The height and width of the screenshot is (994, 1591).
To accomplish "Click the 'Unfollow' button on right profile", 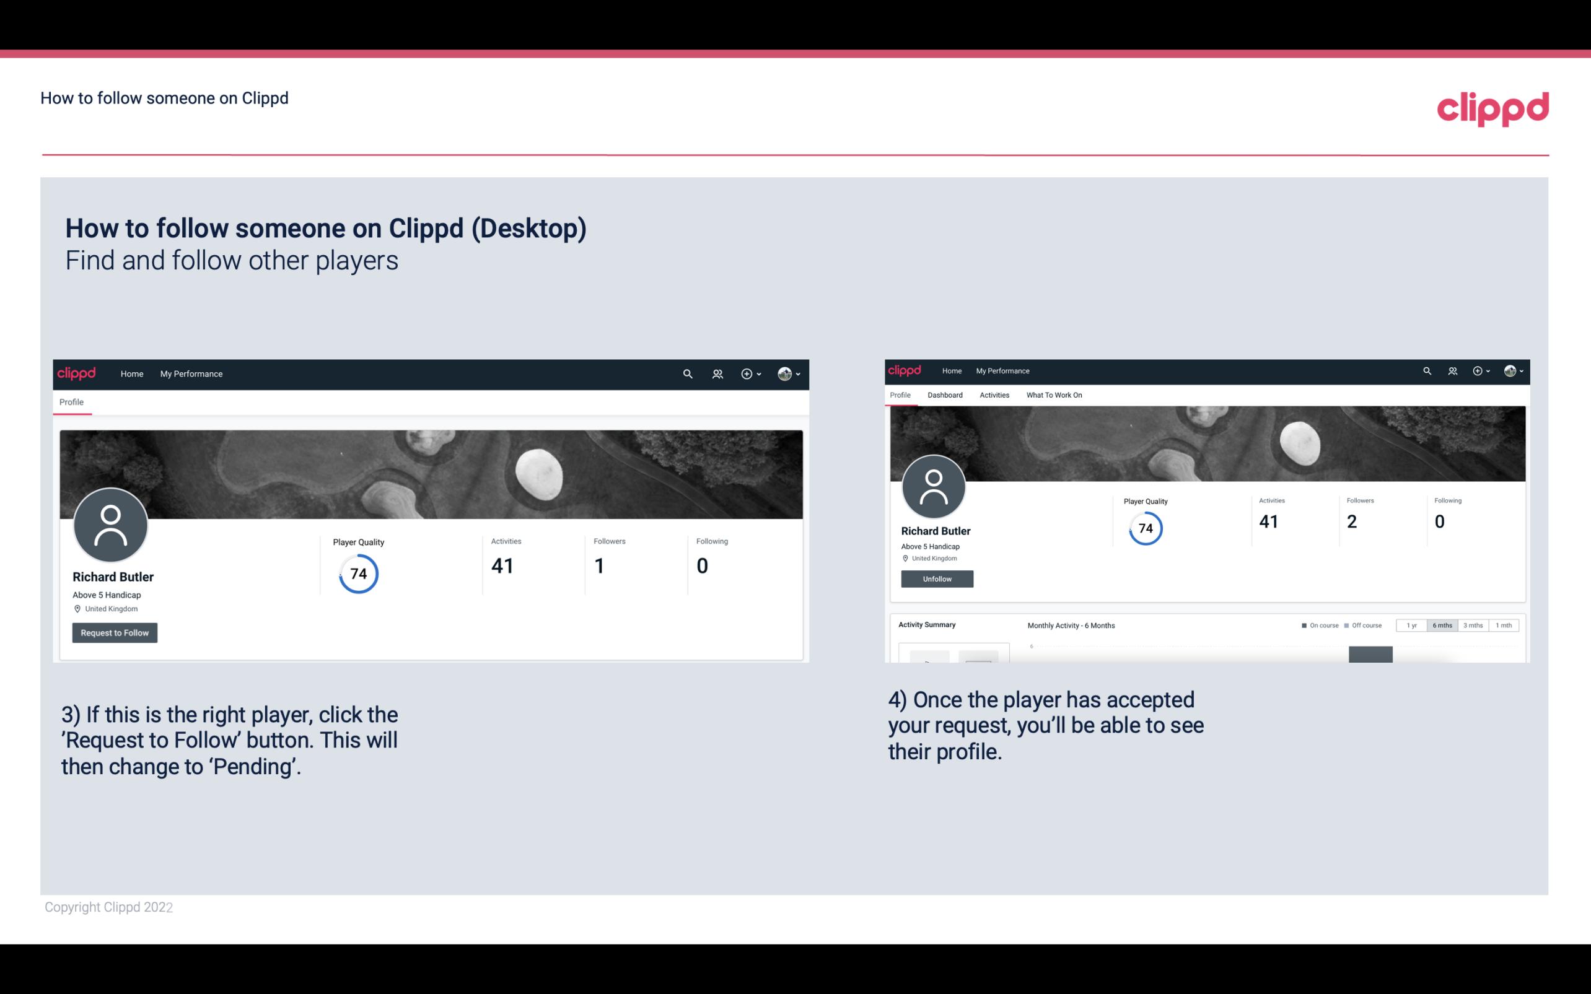I will click(x=937, y=578).
